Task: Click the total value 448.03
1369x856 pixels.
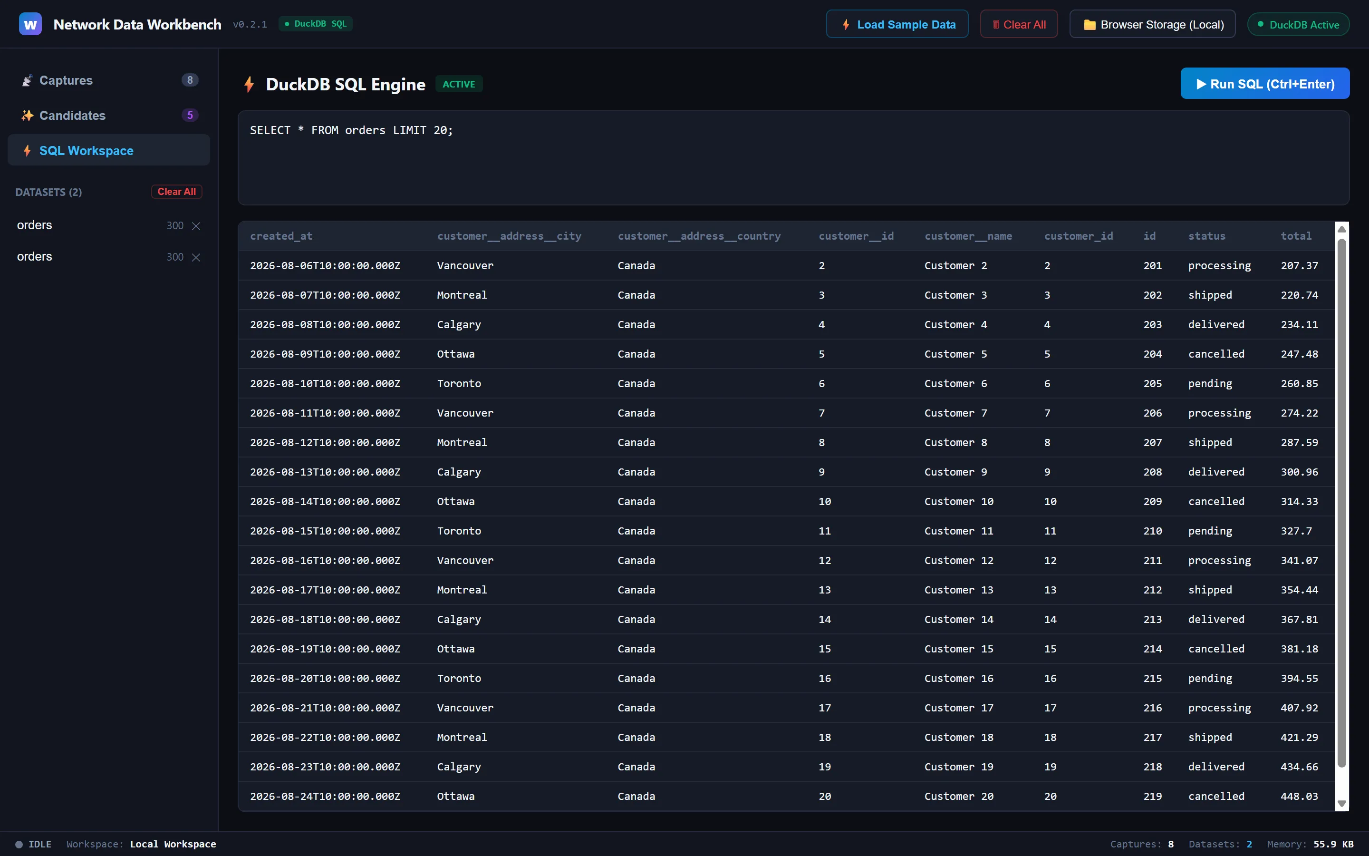Action: tap(1299, 796)
